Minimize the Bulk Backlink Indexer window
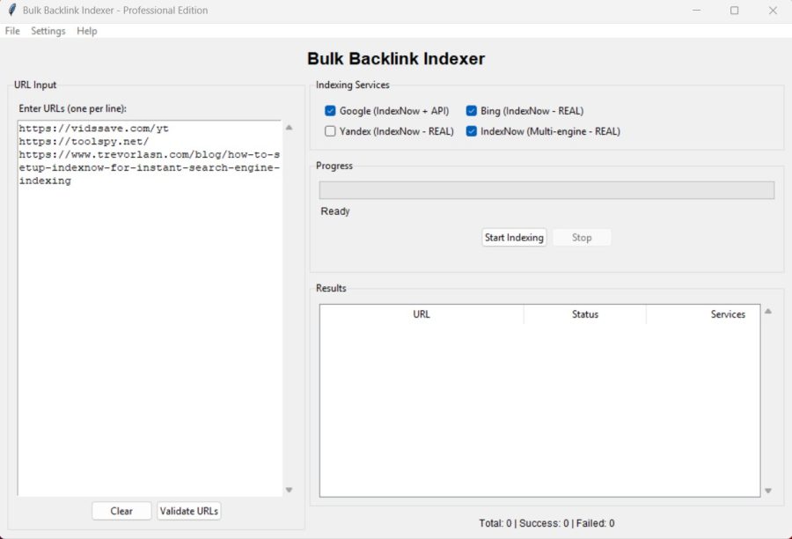792x539 pixels. coord(696,10)
